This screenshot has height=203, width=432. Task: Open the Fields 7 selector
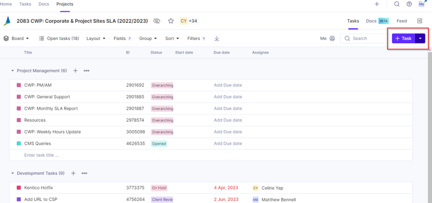(x=123, y=38)
